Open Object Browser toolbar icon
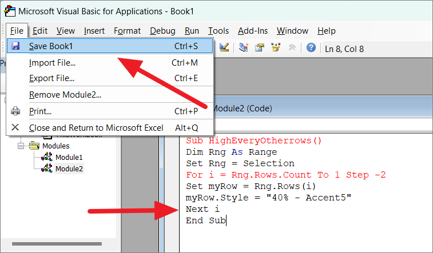 tap(276, 47)
